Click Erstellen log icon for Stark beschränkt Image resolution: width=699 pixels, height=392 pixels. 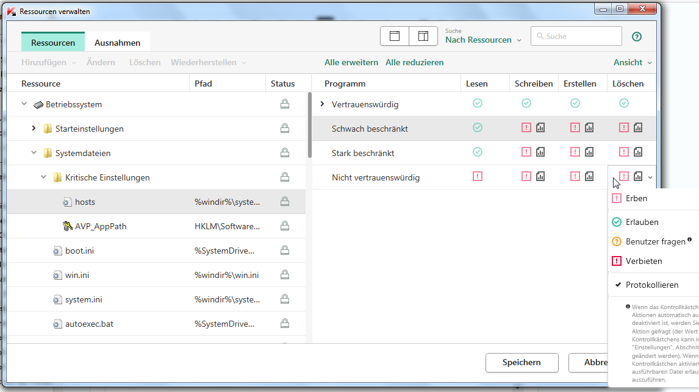click(589, 152)
